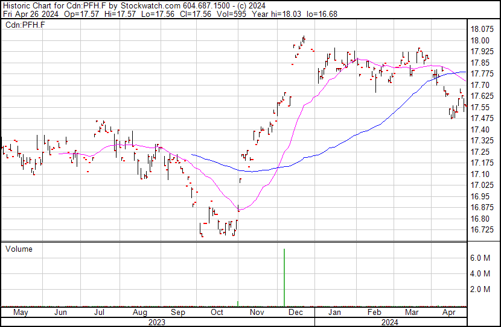Click the tall green volume spike in late November
Screen dimensions: 501x327
(x=284, y=278)
